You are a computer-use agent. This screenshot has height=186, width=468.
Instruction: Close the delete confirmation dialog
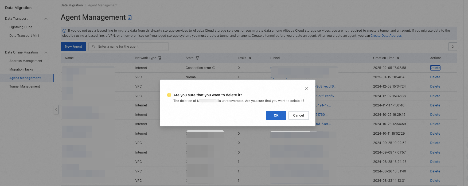pos(306,88)
